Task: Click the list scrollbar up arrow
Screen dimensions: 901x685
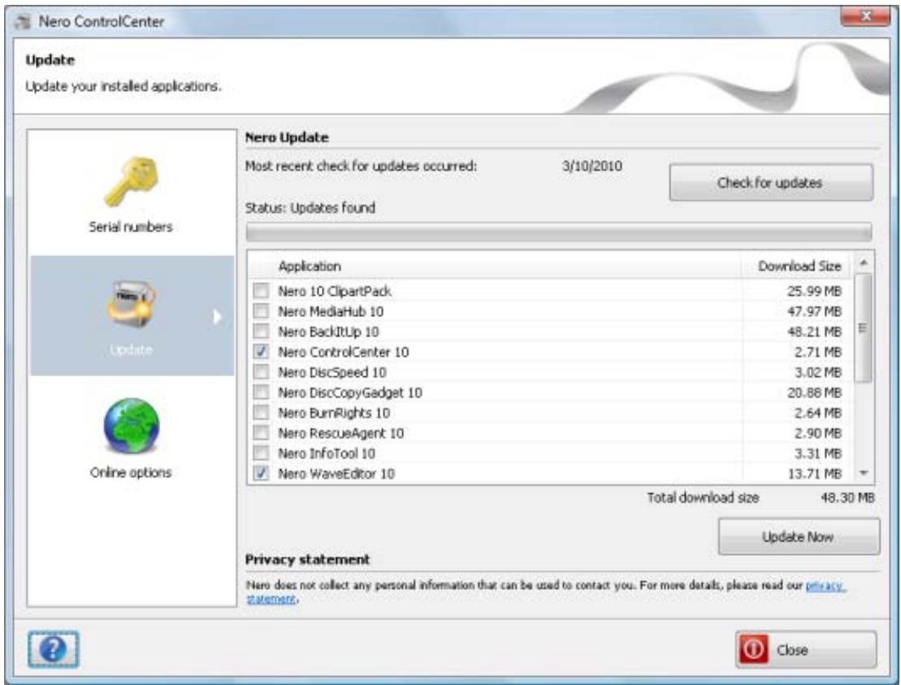Action: coord(863,262)
